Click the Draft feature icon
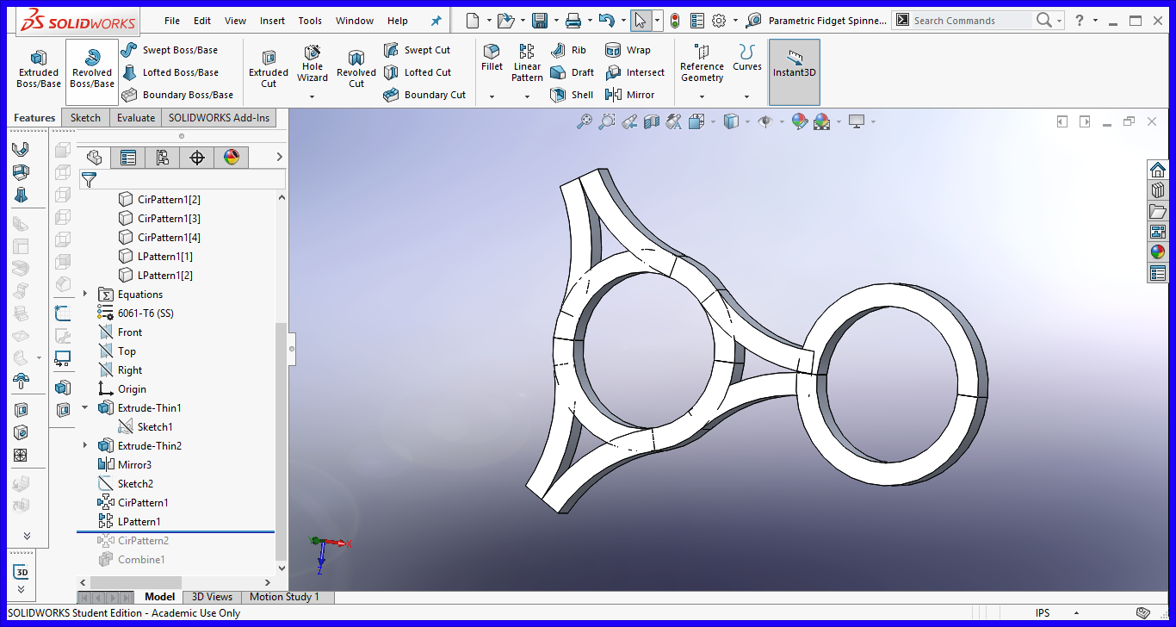Viewport: 1176px width, 627px height. click(x=572, y=72)
